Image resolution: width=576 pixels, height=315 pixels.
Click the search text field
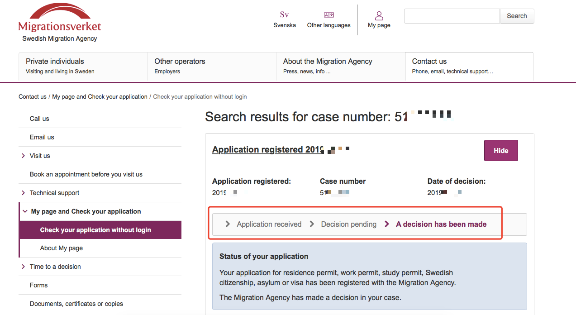coord(452,16)
